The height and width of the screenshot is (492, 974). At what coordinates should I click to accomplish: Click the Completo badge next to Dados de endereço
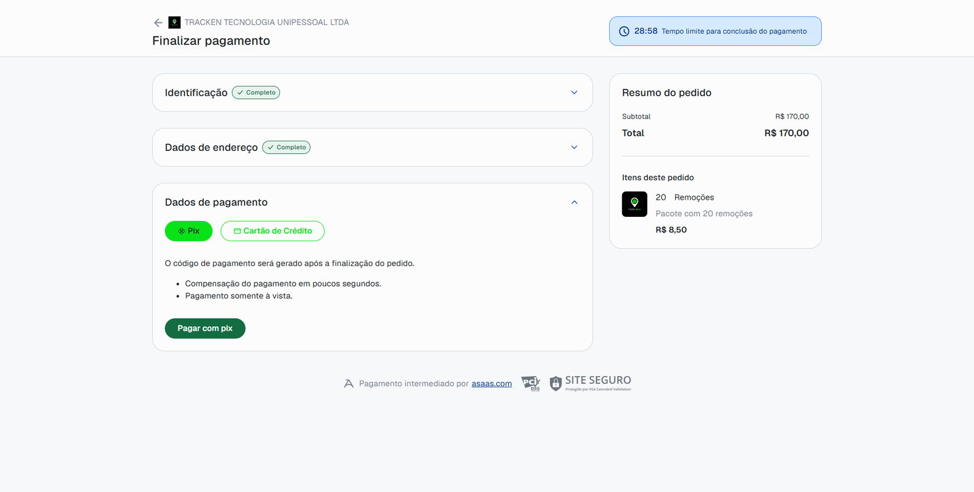[286, 147]
